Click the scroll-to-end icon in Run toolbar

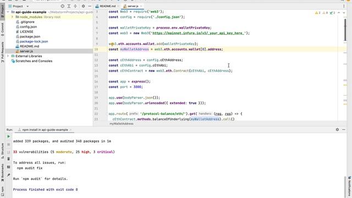[x=9, y=152]
